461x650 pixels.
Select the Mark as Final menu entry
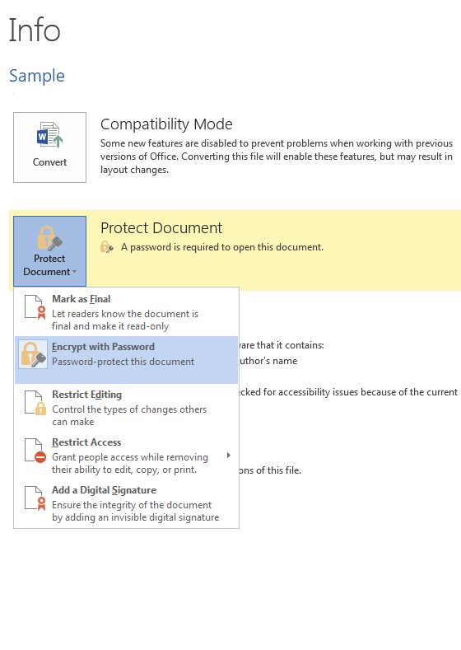(126, 312)
